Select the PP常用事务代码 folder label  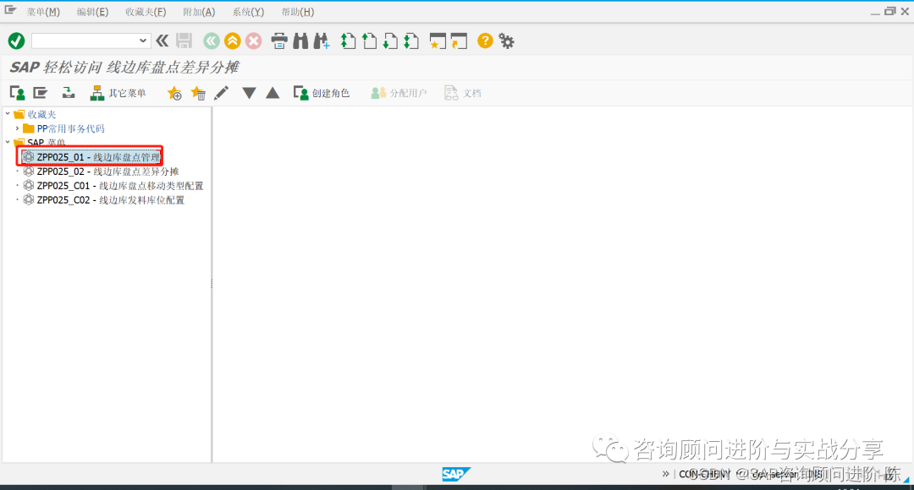(70, 128)
